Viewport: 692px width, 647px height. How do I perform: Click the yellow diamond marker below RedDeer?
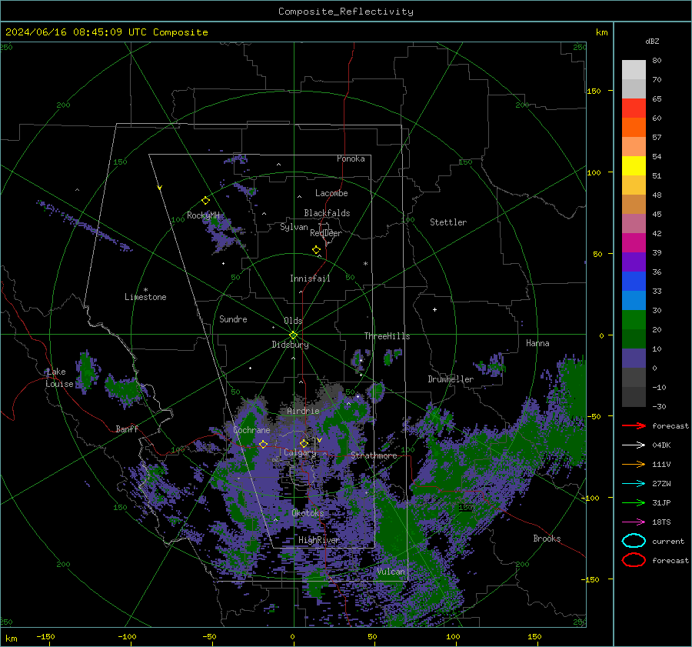tap(317, 250)
